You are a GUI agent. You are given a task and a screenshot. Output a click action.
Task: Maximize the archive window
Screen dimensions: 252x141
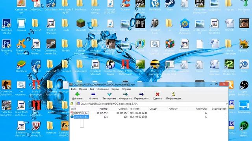click(x=217, y=84)
